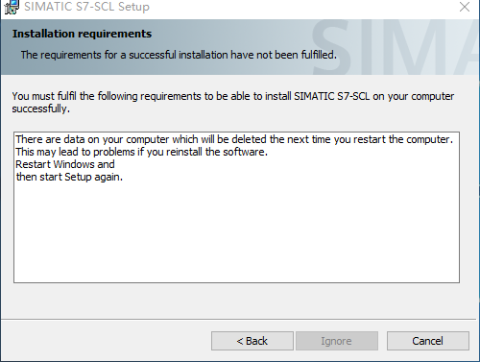Click 'This may lead to problems' message line

[x=141, y=152]
